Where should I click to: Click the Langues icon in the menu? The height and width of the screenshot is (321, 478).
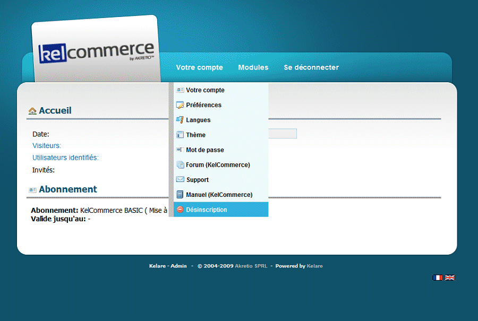180,120
